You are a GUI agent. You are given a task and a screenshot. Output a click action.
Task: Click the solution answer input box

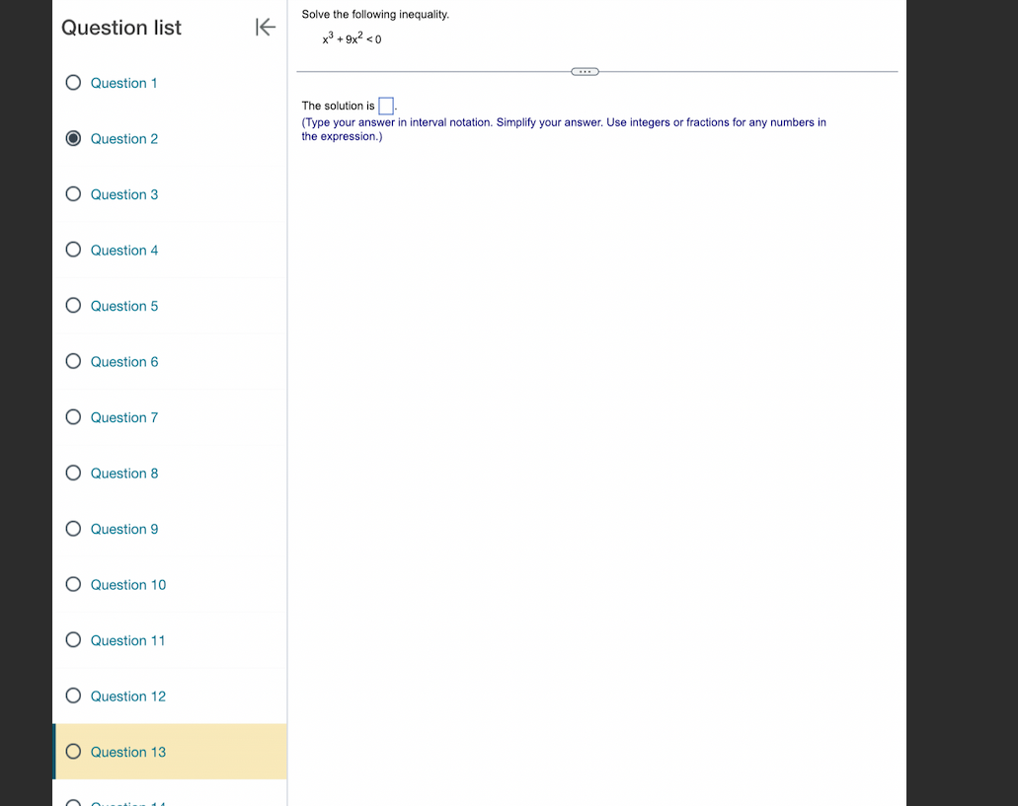coord(386,106)
